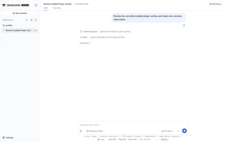Click the Cache 95% usage value
Image resolution: width=227 pixels, height=142 pixels.
click(133, 139)
